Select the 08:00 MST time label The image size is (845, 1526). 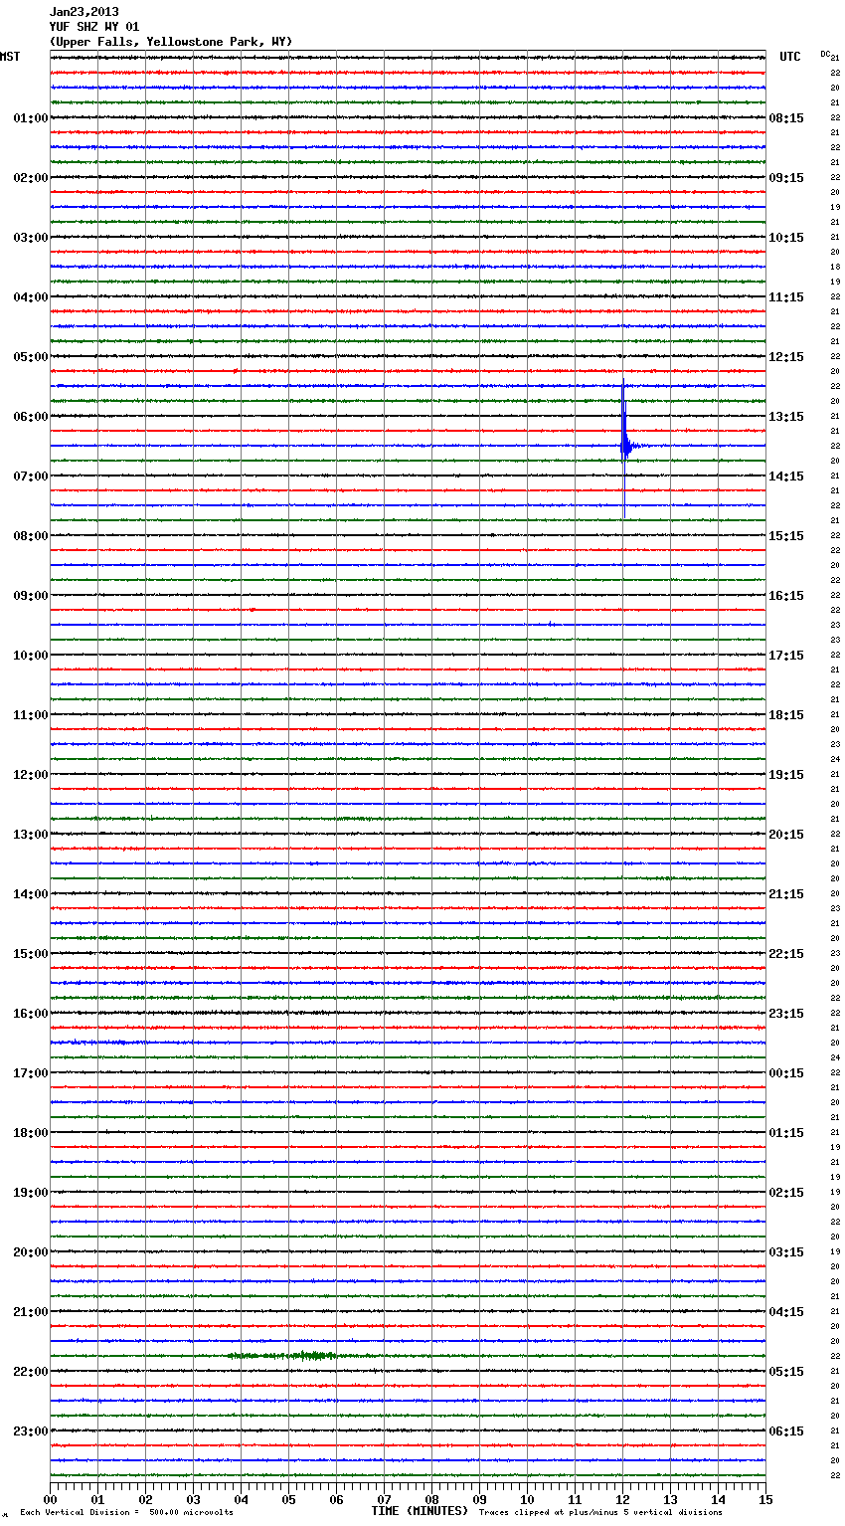(x=31, y=536)
